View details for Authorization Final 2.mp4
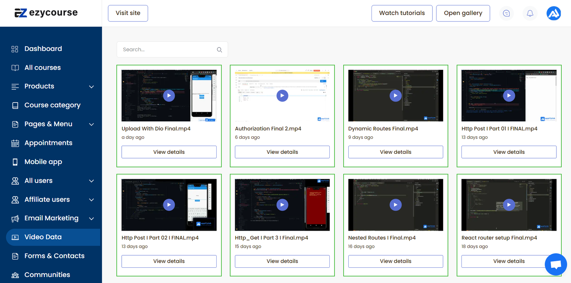571x283 pixels. coord(282,152)
